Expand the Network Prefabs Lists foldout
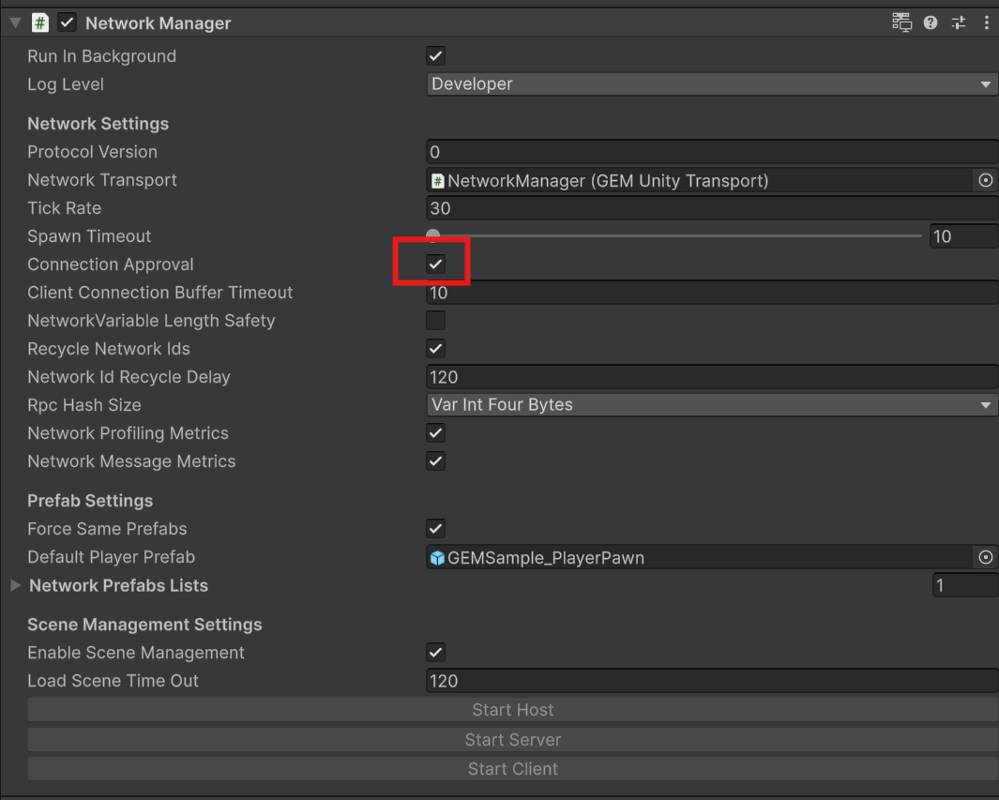The height and width of the screenshot is (800, 999). pos(14,585)
